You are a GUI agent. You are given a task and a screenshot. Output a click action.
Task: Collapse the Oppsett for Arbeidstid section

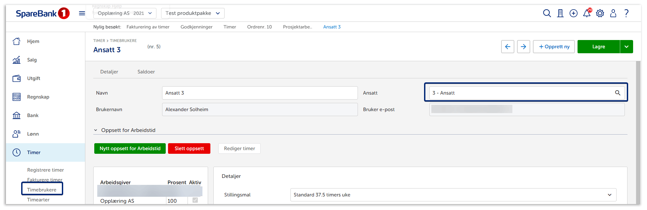pyautogui.click(x=96, y=130)
